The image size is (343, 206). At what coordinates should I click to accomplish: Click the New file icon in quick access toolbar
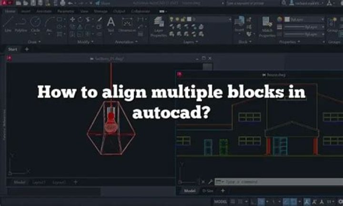(19, 3)
